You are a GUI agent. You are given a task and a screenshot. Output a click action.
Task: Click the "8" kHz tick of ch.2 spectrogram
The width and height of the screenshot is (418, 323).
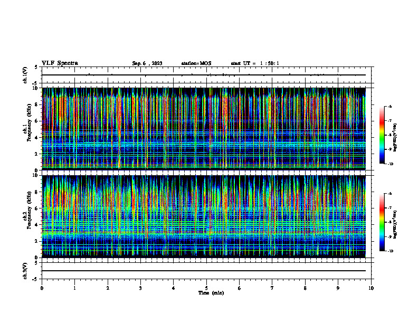coord(37,192)
